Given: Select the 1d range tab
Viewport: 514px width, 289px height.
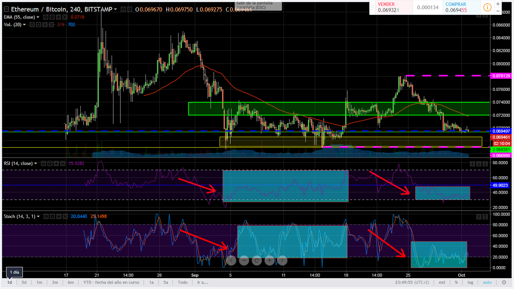Looking at the screenshot, I should click(9, 282).
